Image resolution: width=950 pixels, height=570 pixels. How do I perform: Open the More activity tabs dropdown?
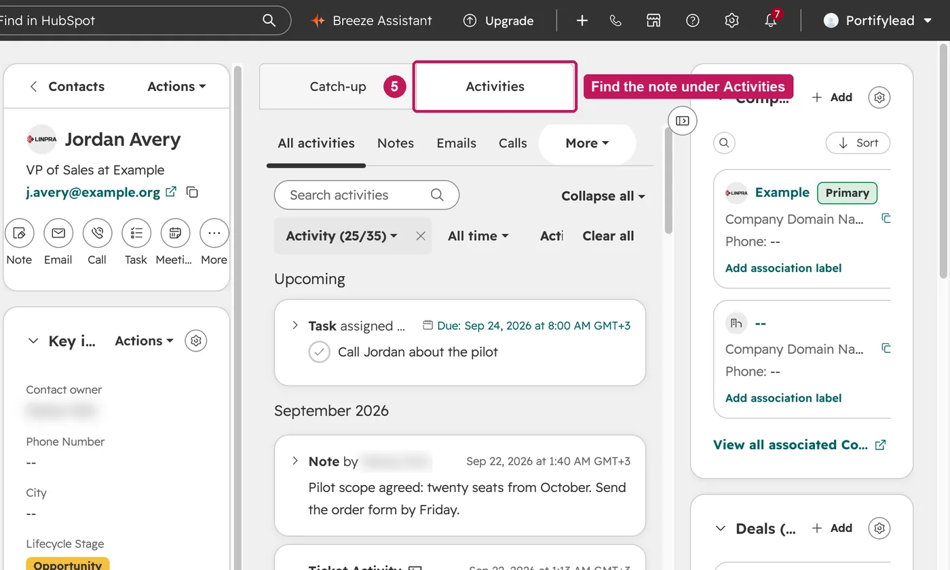pos(587,143)
